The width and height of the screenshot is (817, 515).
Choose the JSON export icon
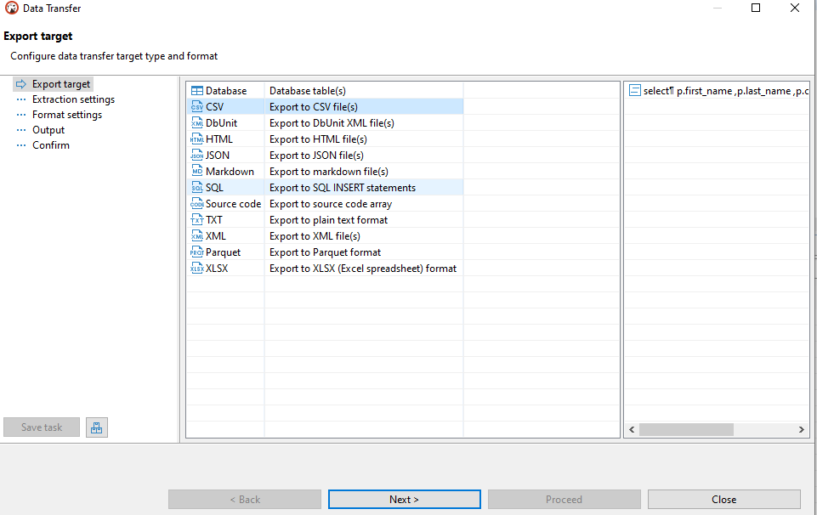[x=196, y=155]
